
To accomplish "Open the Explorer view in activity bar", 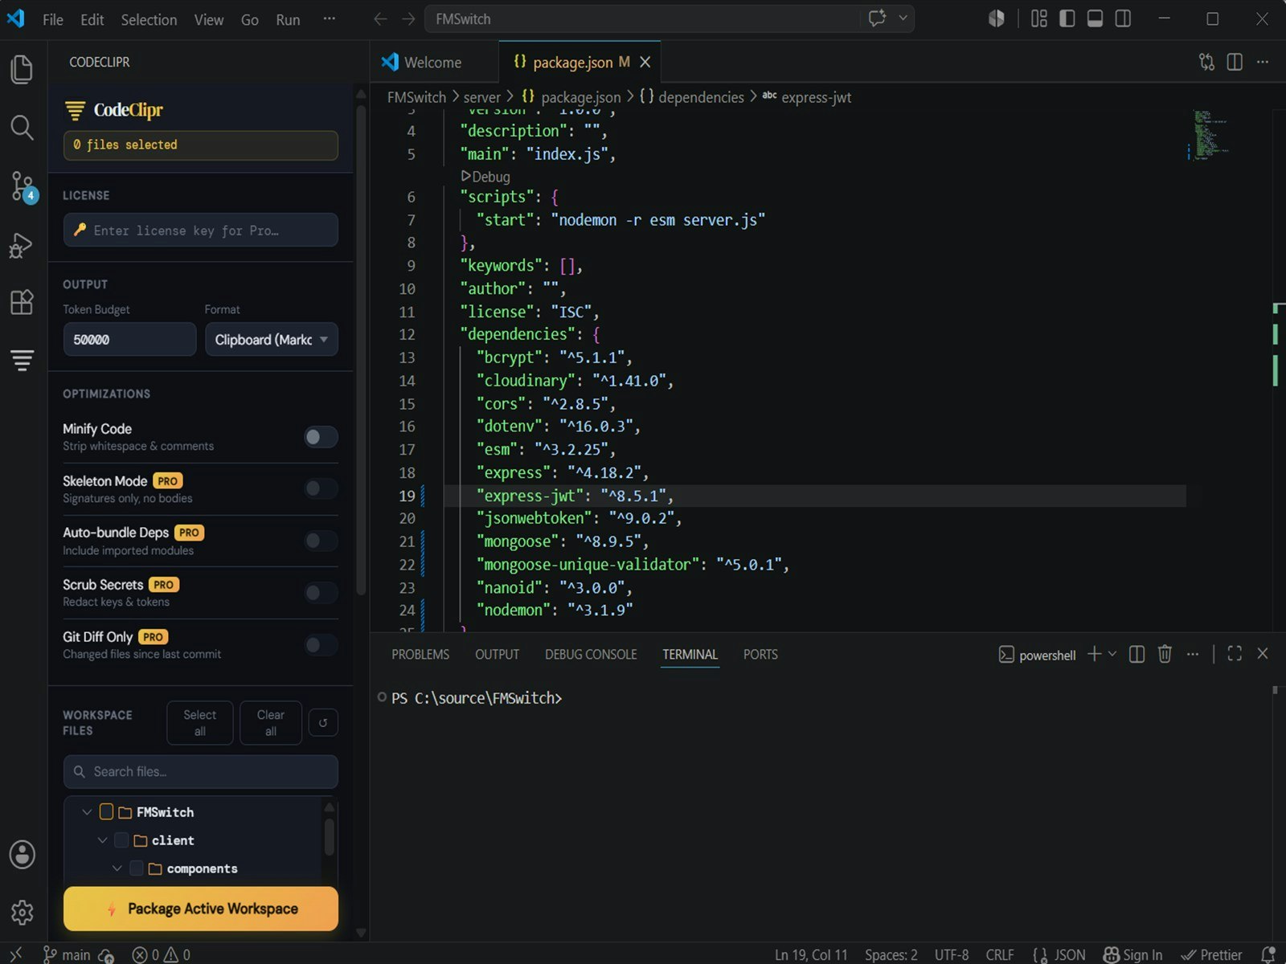I will click(x=22, y=69).
